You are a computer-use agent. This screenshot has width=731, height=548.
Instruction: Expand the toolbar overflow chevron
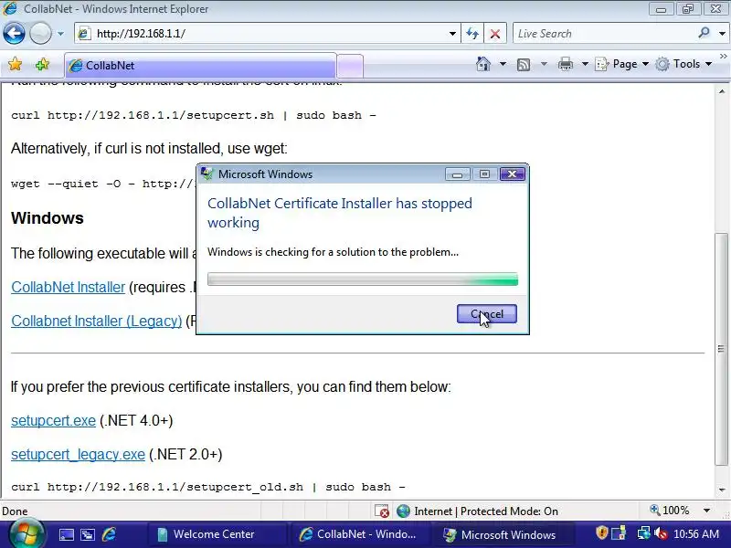coord(723,57)
